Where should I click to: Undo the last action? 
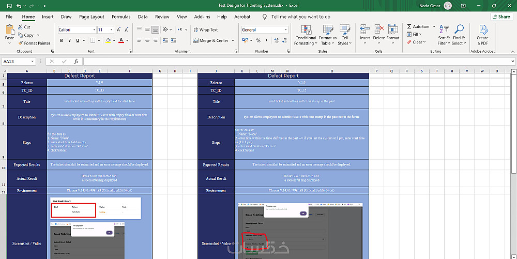[19, 6]
